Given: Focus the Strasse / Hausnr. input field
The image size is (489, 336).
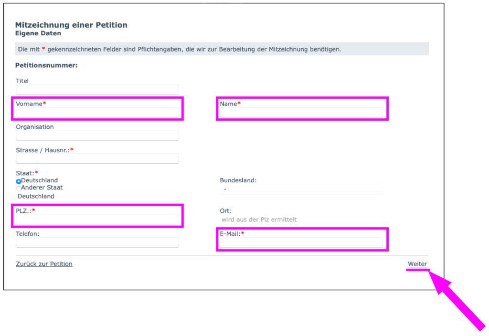Looking at the screenshot, I should point(97,158).
